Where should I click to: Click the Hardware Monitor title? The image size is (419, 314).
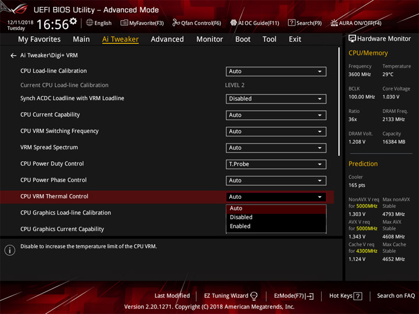[x=384, y=39]
